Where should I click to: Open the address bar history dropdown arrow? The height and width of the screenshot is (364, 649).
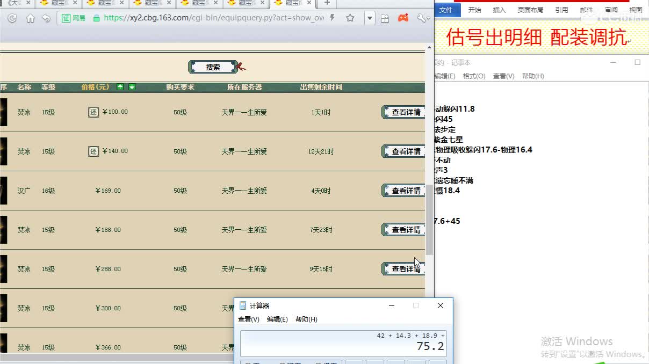tap(370, 18)
